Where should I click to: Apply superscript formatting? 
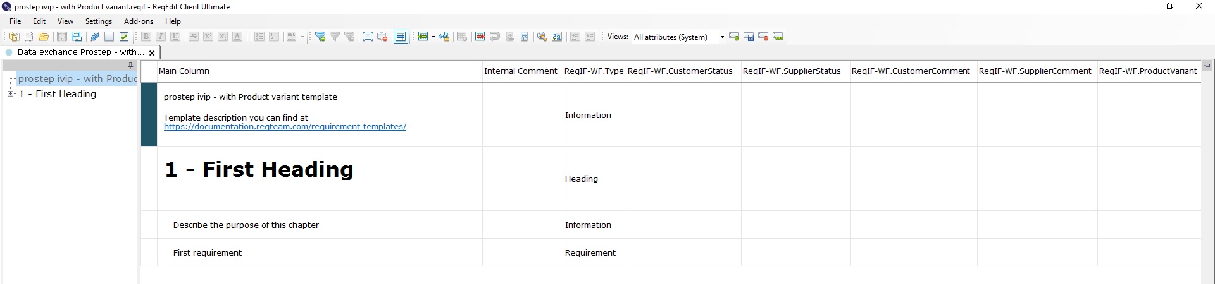208,37
